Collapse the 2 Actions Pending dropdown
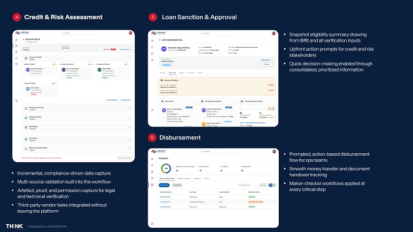413x232 pixels. (180, 80)
